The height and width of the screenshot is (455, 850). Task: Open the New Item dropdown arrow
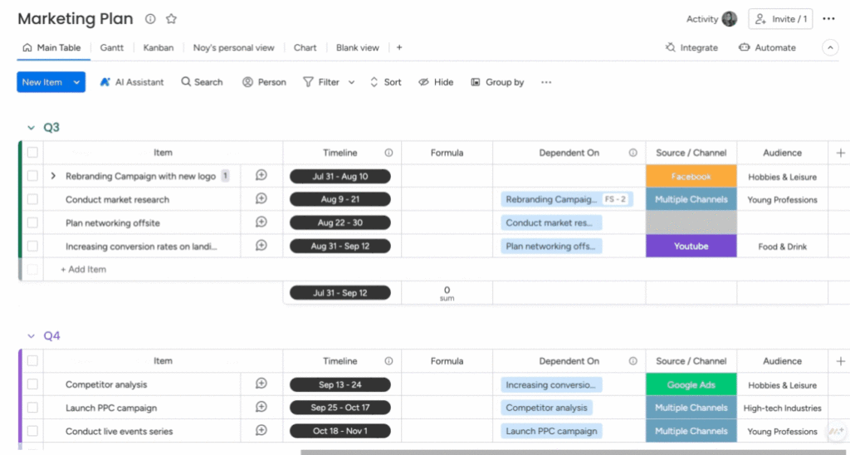pos(77,82)
